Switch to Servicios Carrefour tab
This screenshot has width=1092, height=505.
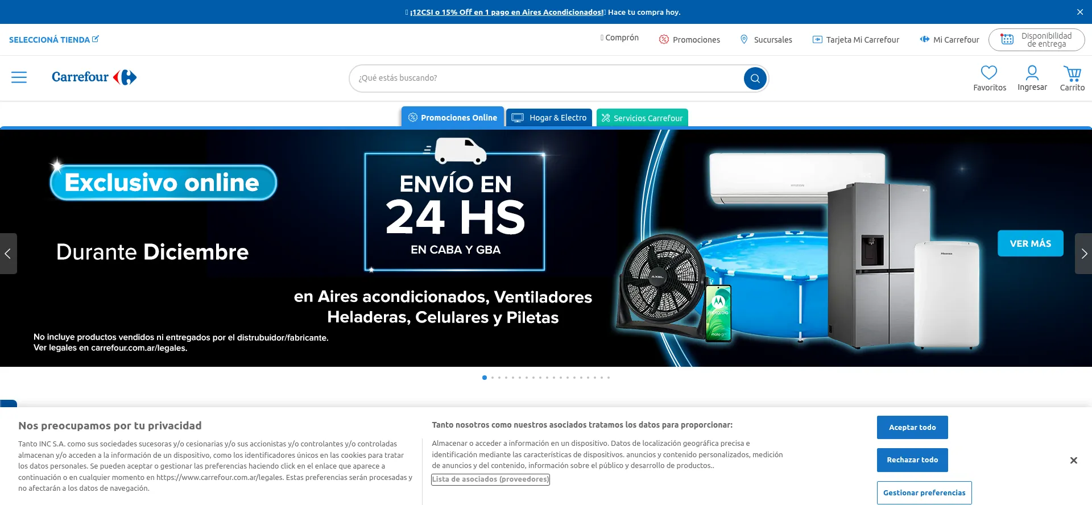[x=642, y=118]
